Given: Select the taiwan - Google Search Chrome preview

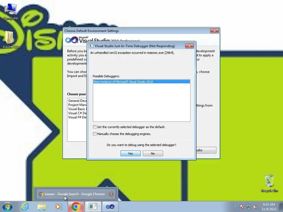Looking at the screenshot, I should 76,194.
